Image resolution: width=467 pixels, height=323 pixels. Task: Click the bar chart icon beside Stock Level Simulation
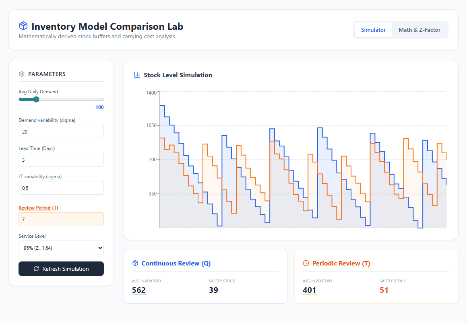pyautogui.click(x=137, y=75)
